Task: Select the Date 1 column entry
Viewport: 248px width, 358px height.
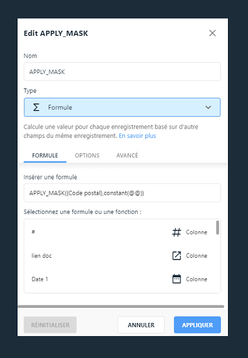Action: pos(120,279)
